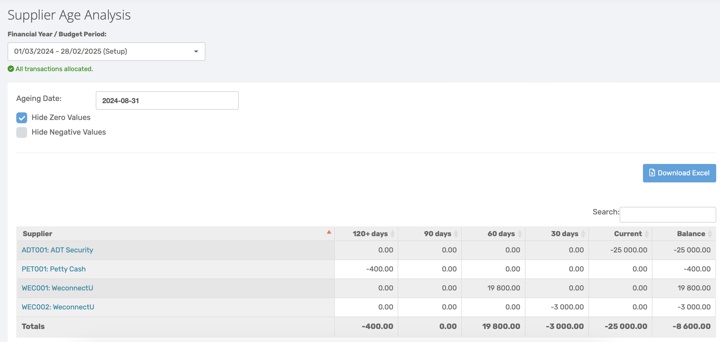Open WEC001: WeconnectU supplier link
The image size is (720, 342).
click(x=57, y=288)
